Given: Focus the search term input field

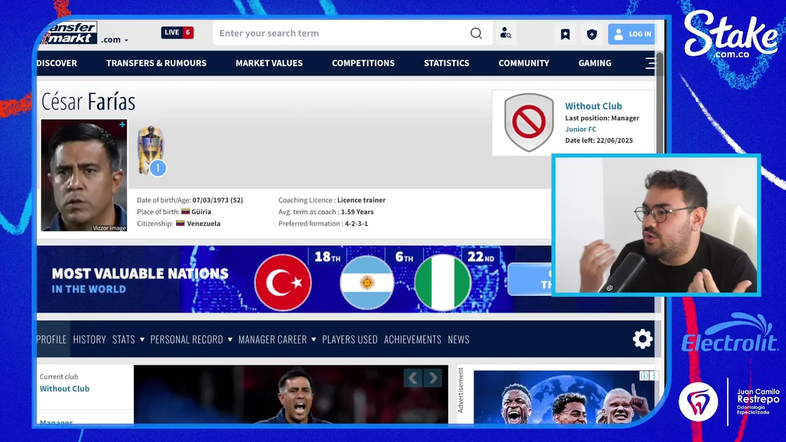Looking at the screenshot, I should pos(341,33).
